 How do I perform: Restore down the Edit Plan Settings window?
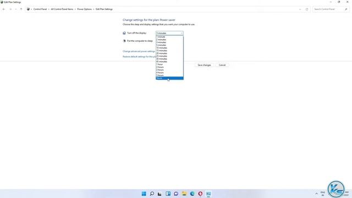(339, 2)
